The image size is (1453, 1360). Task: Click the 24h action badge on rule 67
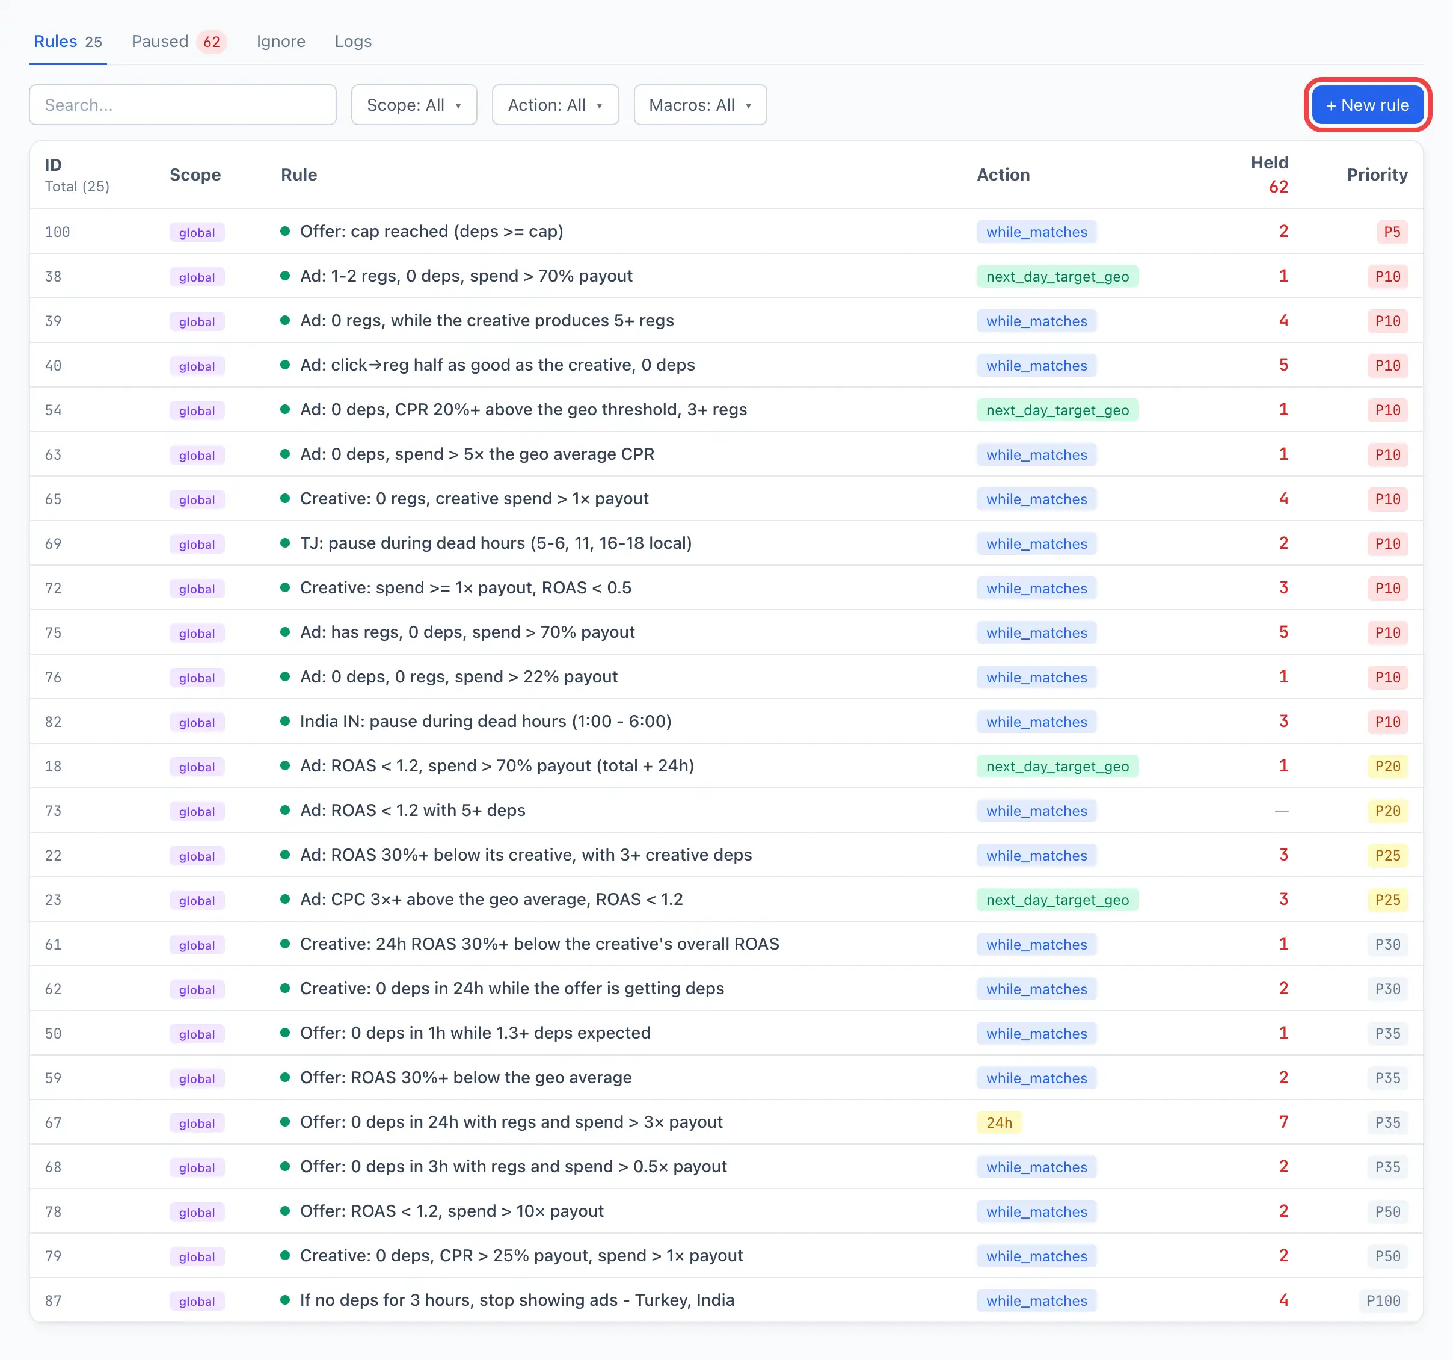click(999, 1122)
